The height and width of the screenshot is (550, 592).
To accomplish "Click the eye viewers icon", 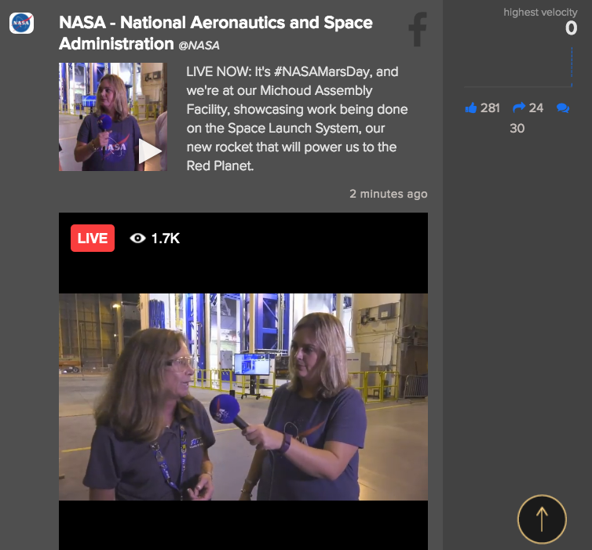I will 138,238.
